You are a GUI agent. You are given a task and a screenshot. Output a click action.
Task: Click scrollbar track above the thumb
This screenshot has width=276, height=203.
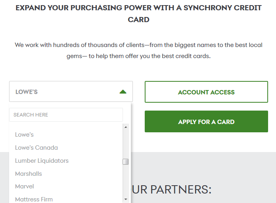coord(126,144)
